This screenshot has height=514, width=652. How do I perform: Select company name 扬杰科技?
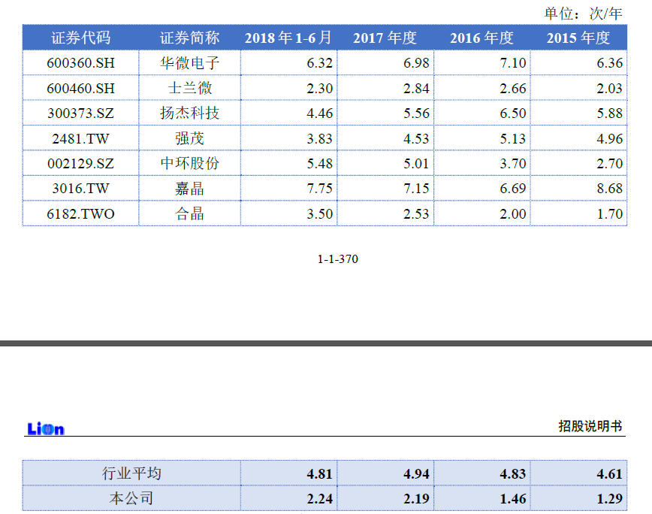tap(189, 113)
